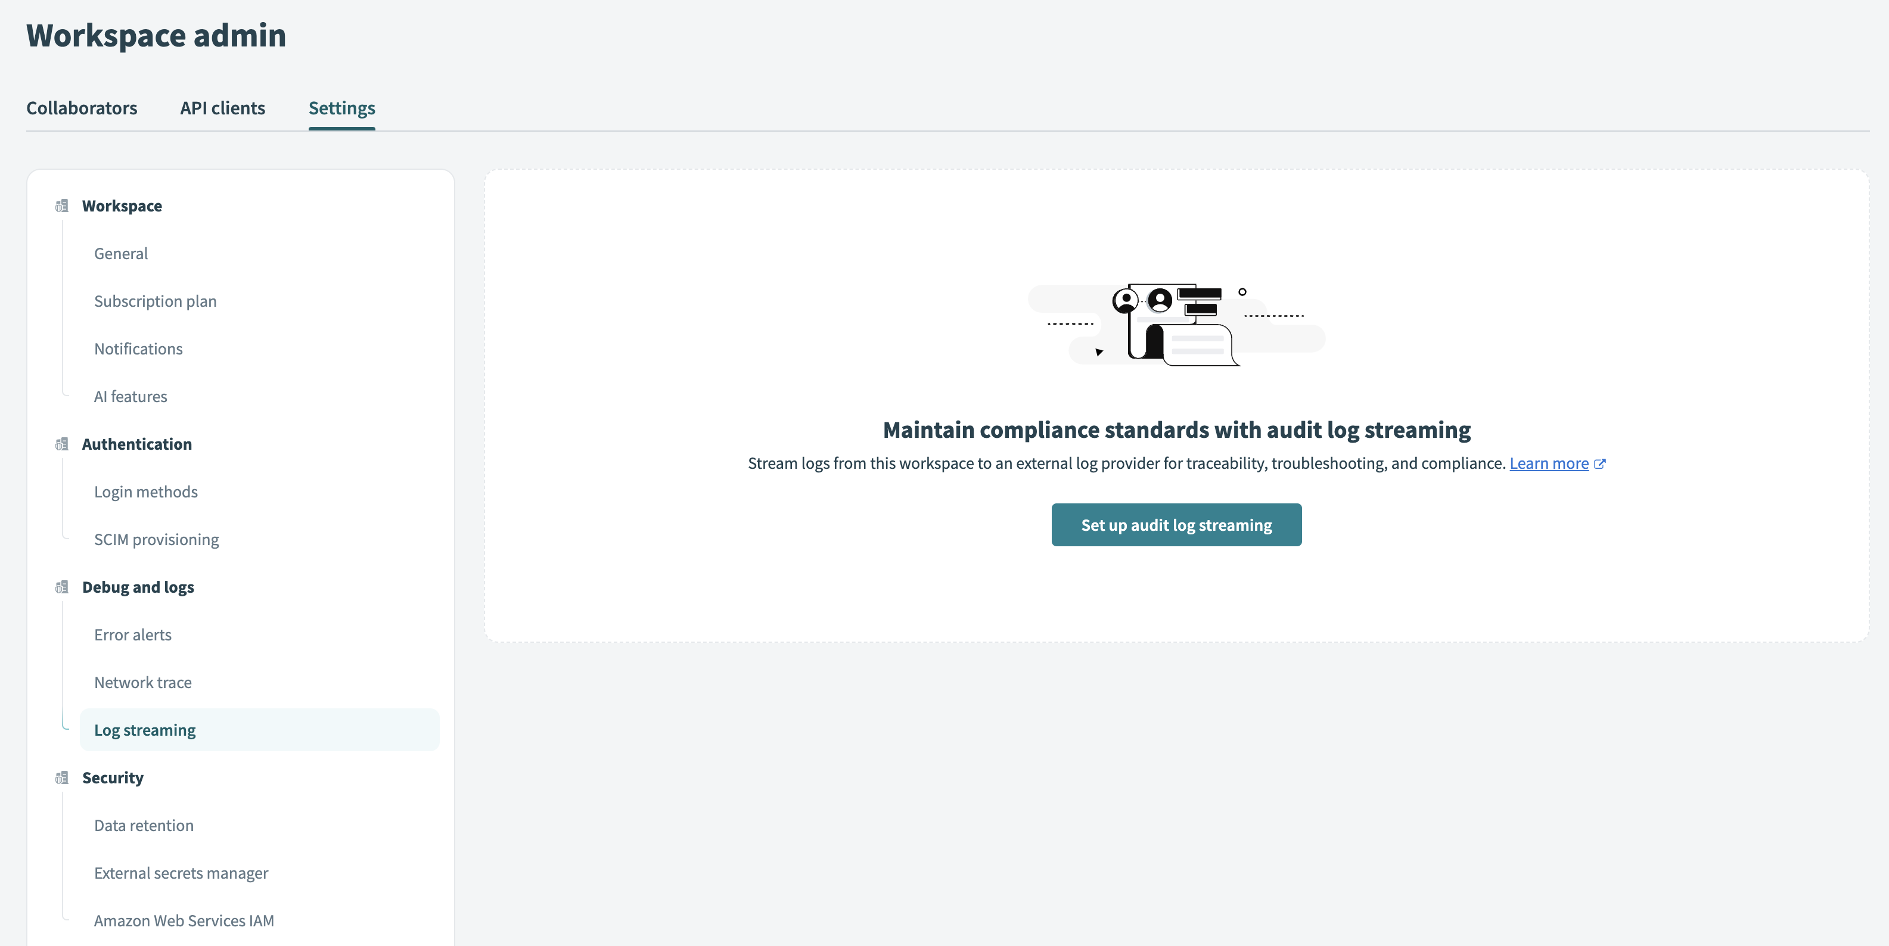The height and width of the screenshot is (946, 1889).
Task: Select Data retention settings
Action: click(144, 824)
